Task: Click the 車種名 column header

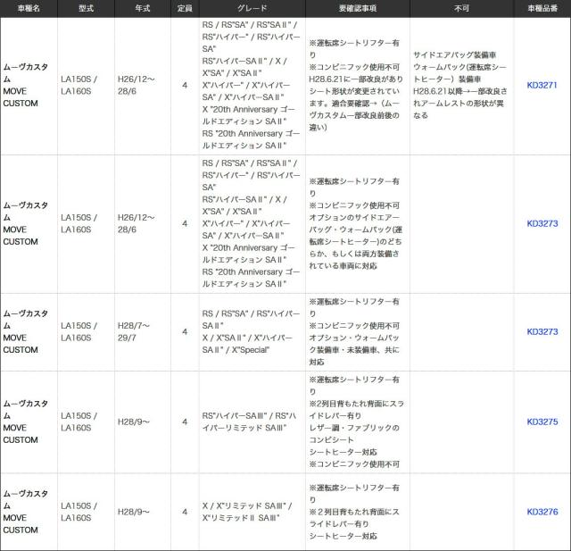Action: point(29,9)
